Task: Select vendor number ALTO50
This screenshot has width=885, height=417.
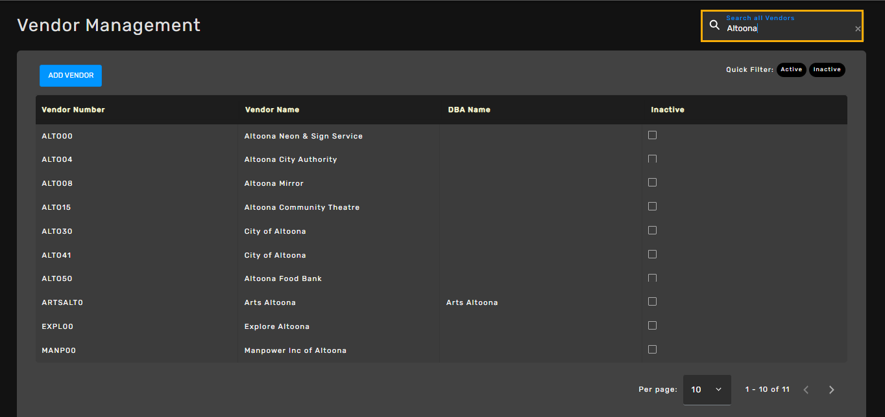Action: (x=57, y=279)
